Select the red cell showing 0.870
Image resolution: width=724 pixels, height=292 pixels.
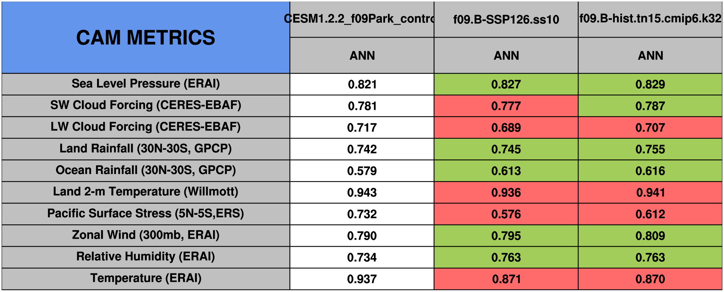[650, 279]
